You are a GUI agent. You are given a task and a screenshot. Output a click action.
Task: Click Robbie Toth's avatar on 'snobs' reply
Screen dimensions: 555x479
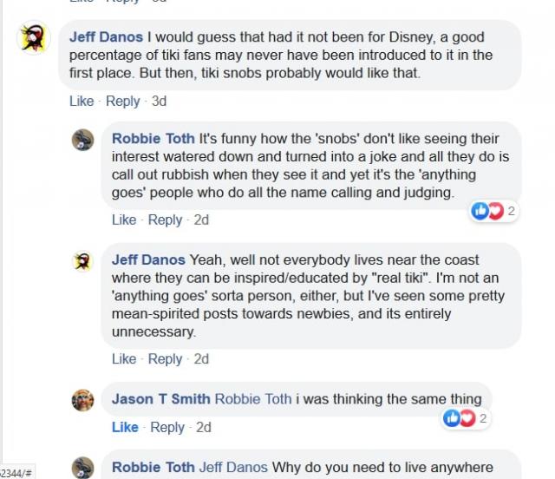click(82, 140)
